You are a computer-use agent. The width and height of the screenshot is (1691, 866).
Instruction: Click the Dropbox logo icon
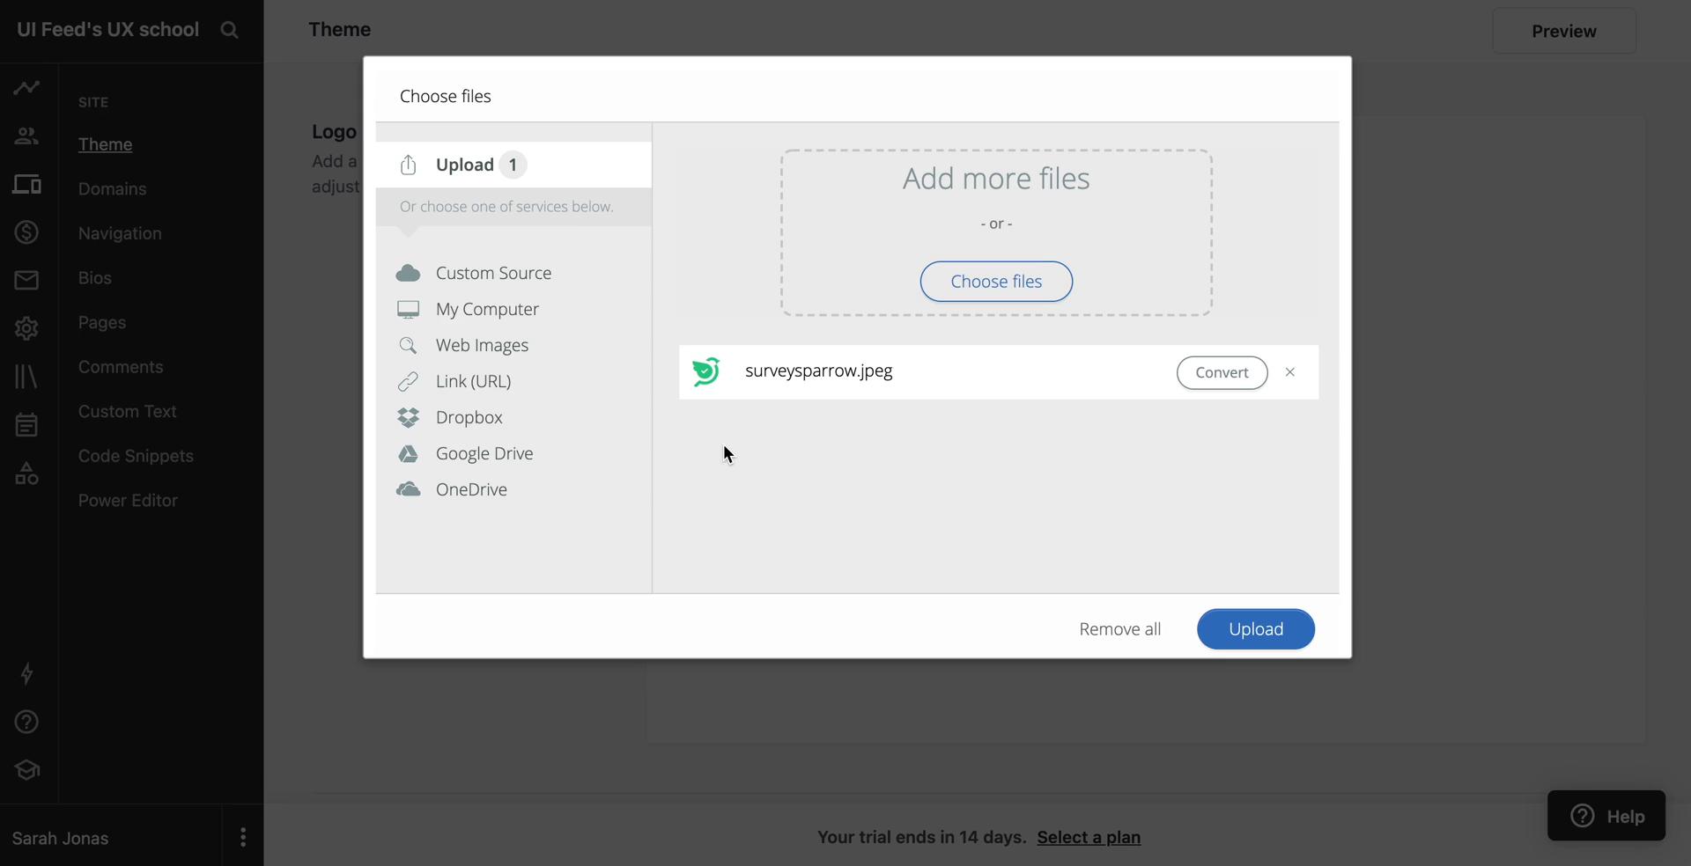pyautogui.click(x=408, y=417)
